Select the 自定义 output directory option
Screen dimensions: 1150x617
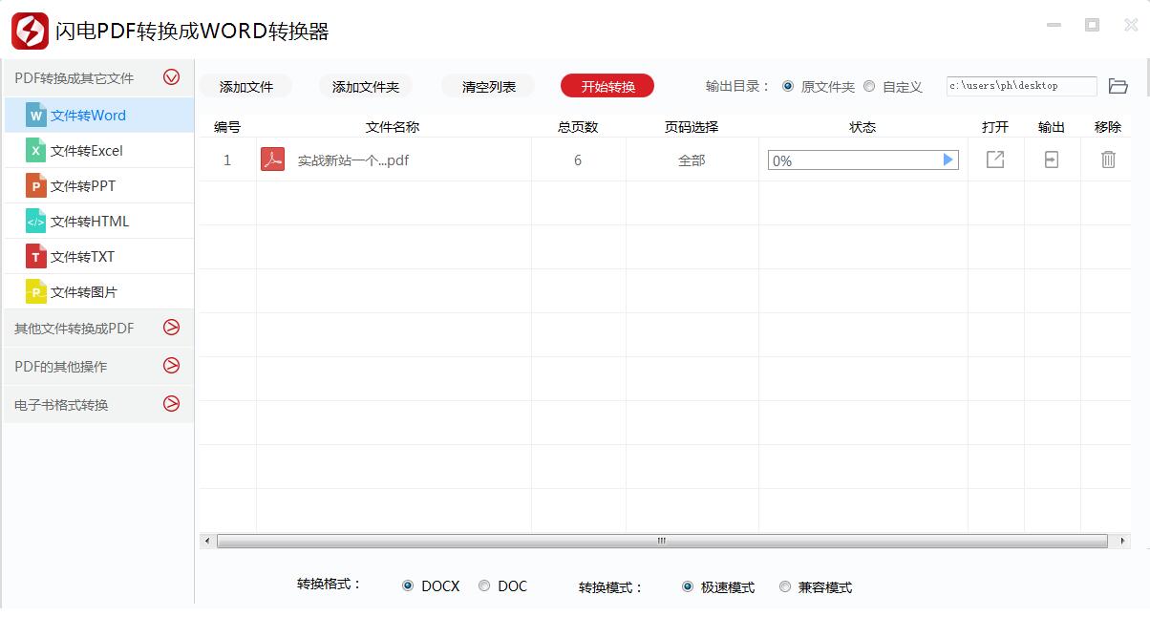click(869, 86)
